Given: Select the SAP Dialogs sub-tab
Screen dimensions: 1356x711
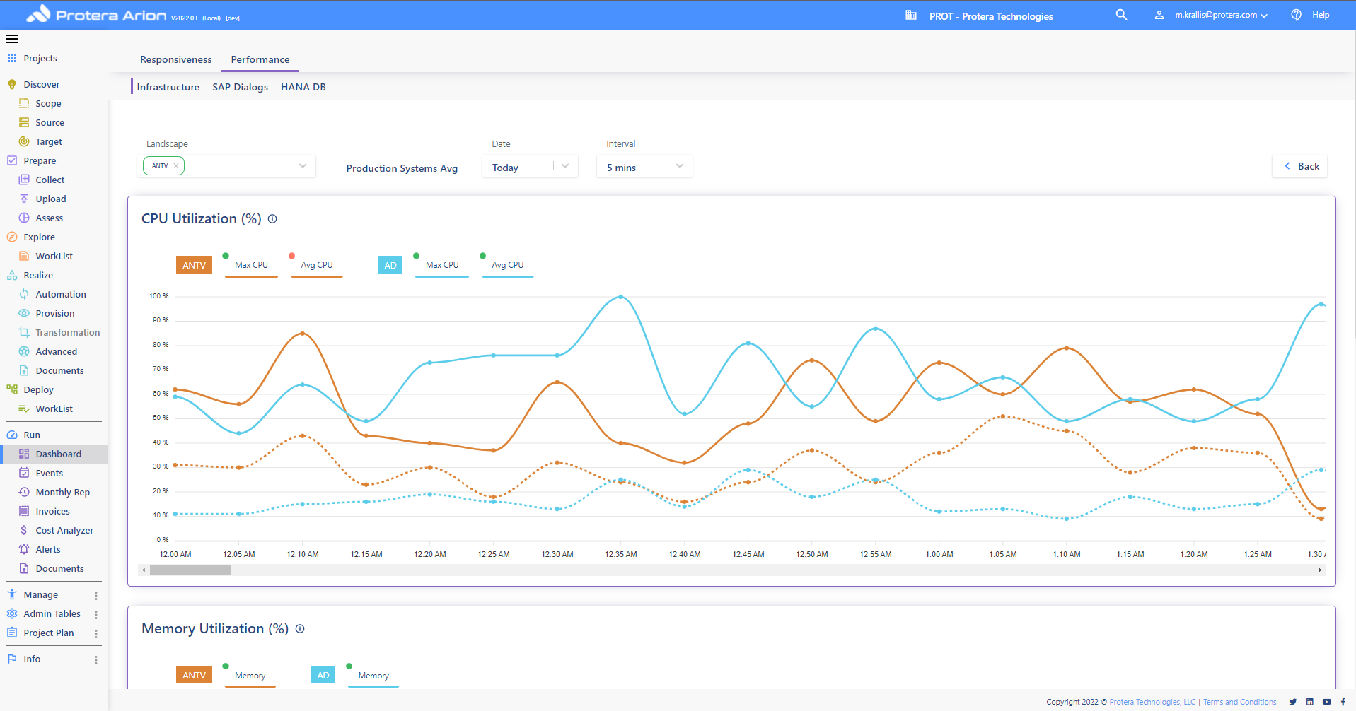Looking at the screenshot, I should (240, 87).
